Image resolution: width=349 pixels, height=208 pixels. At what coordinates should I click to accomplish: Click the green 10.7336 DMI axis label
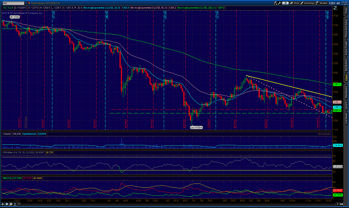click(x=338, y=195)
